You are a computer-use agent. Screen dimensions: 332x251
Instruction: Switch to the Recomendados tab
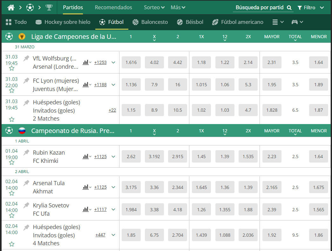113,7
